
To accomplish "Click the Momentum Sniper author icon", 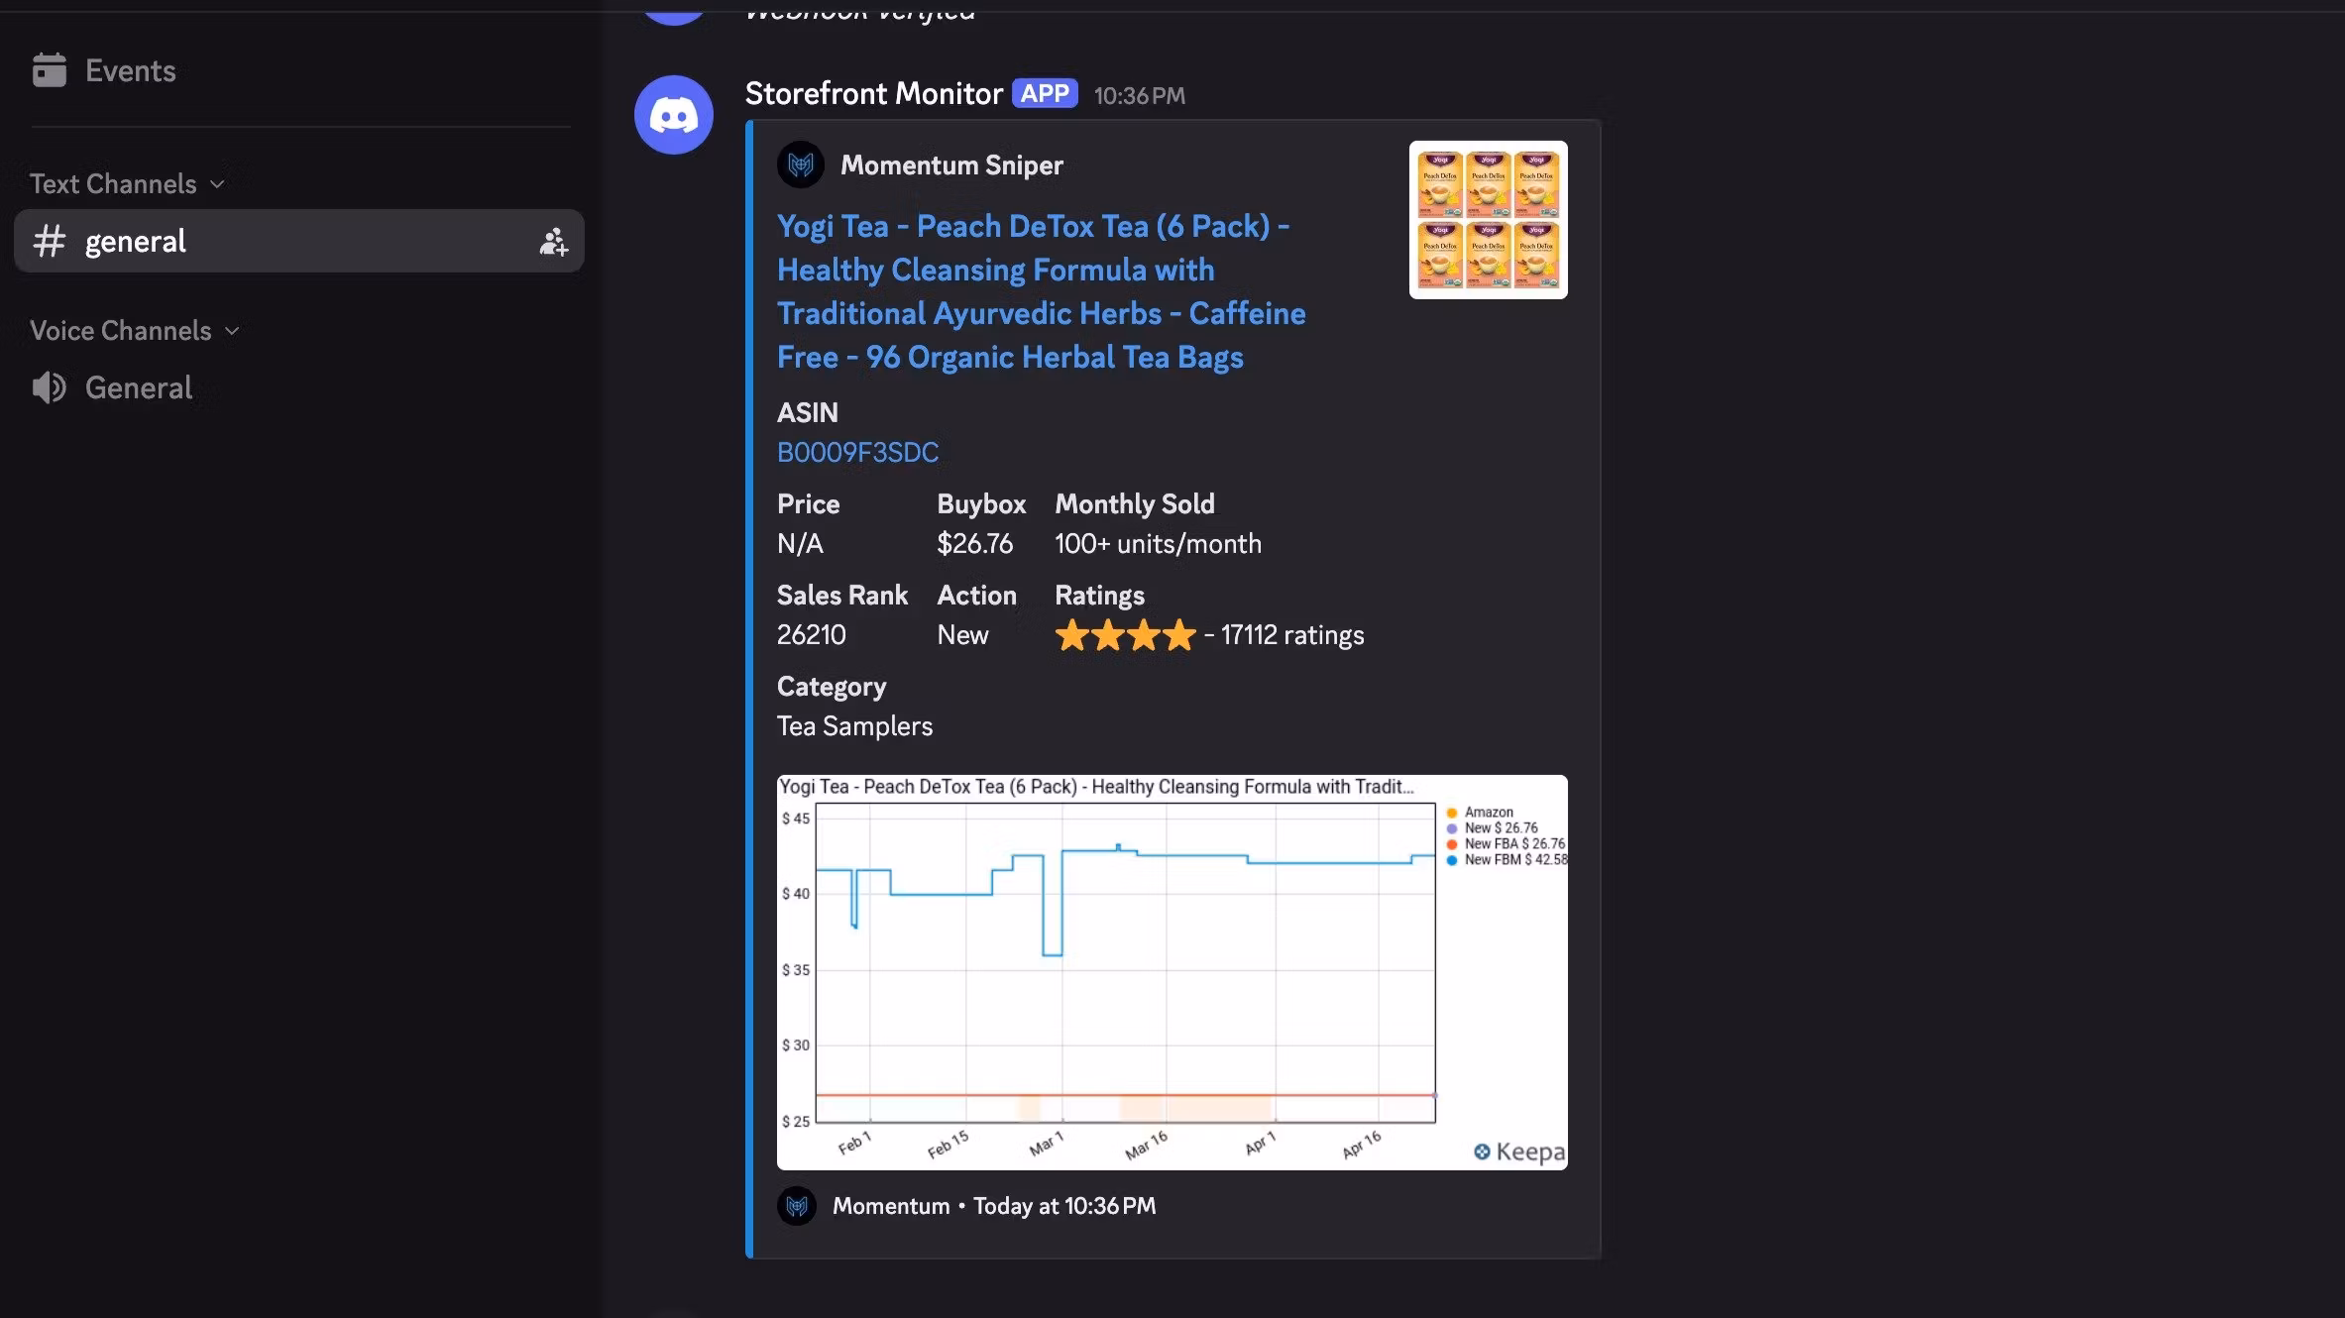I will pyautogui.click(x=801, y=165).
